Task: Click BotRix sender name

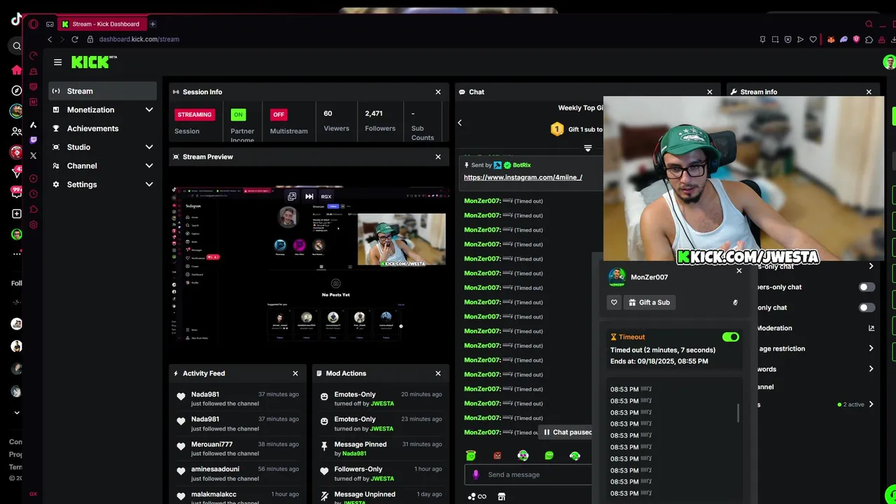Action: 521,165
